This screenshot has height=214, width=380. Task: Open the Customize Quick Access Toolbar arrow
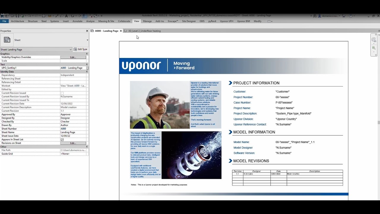click(102, 16)
